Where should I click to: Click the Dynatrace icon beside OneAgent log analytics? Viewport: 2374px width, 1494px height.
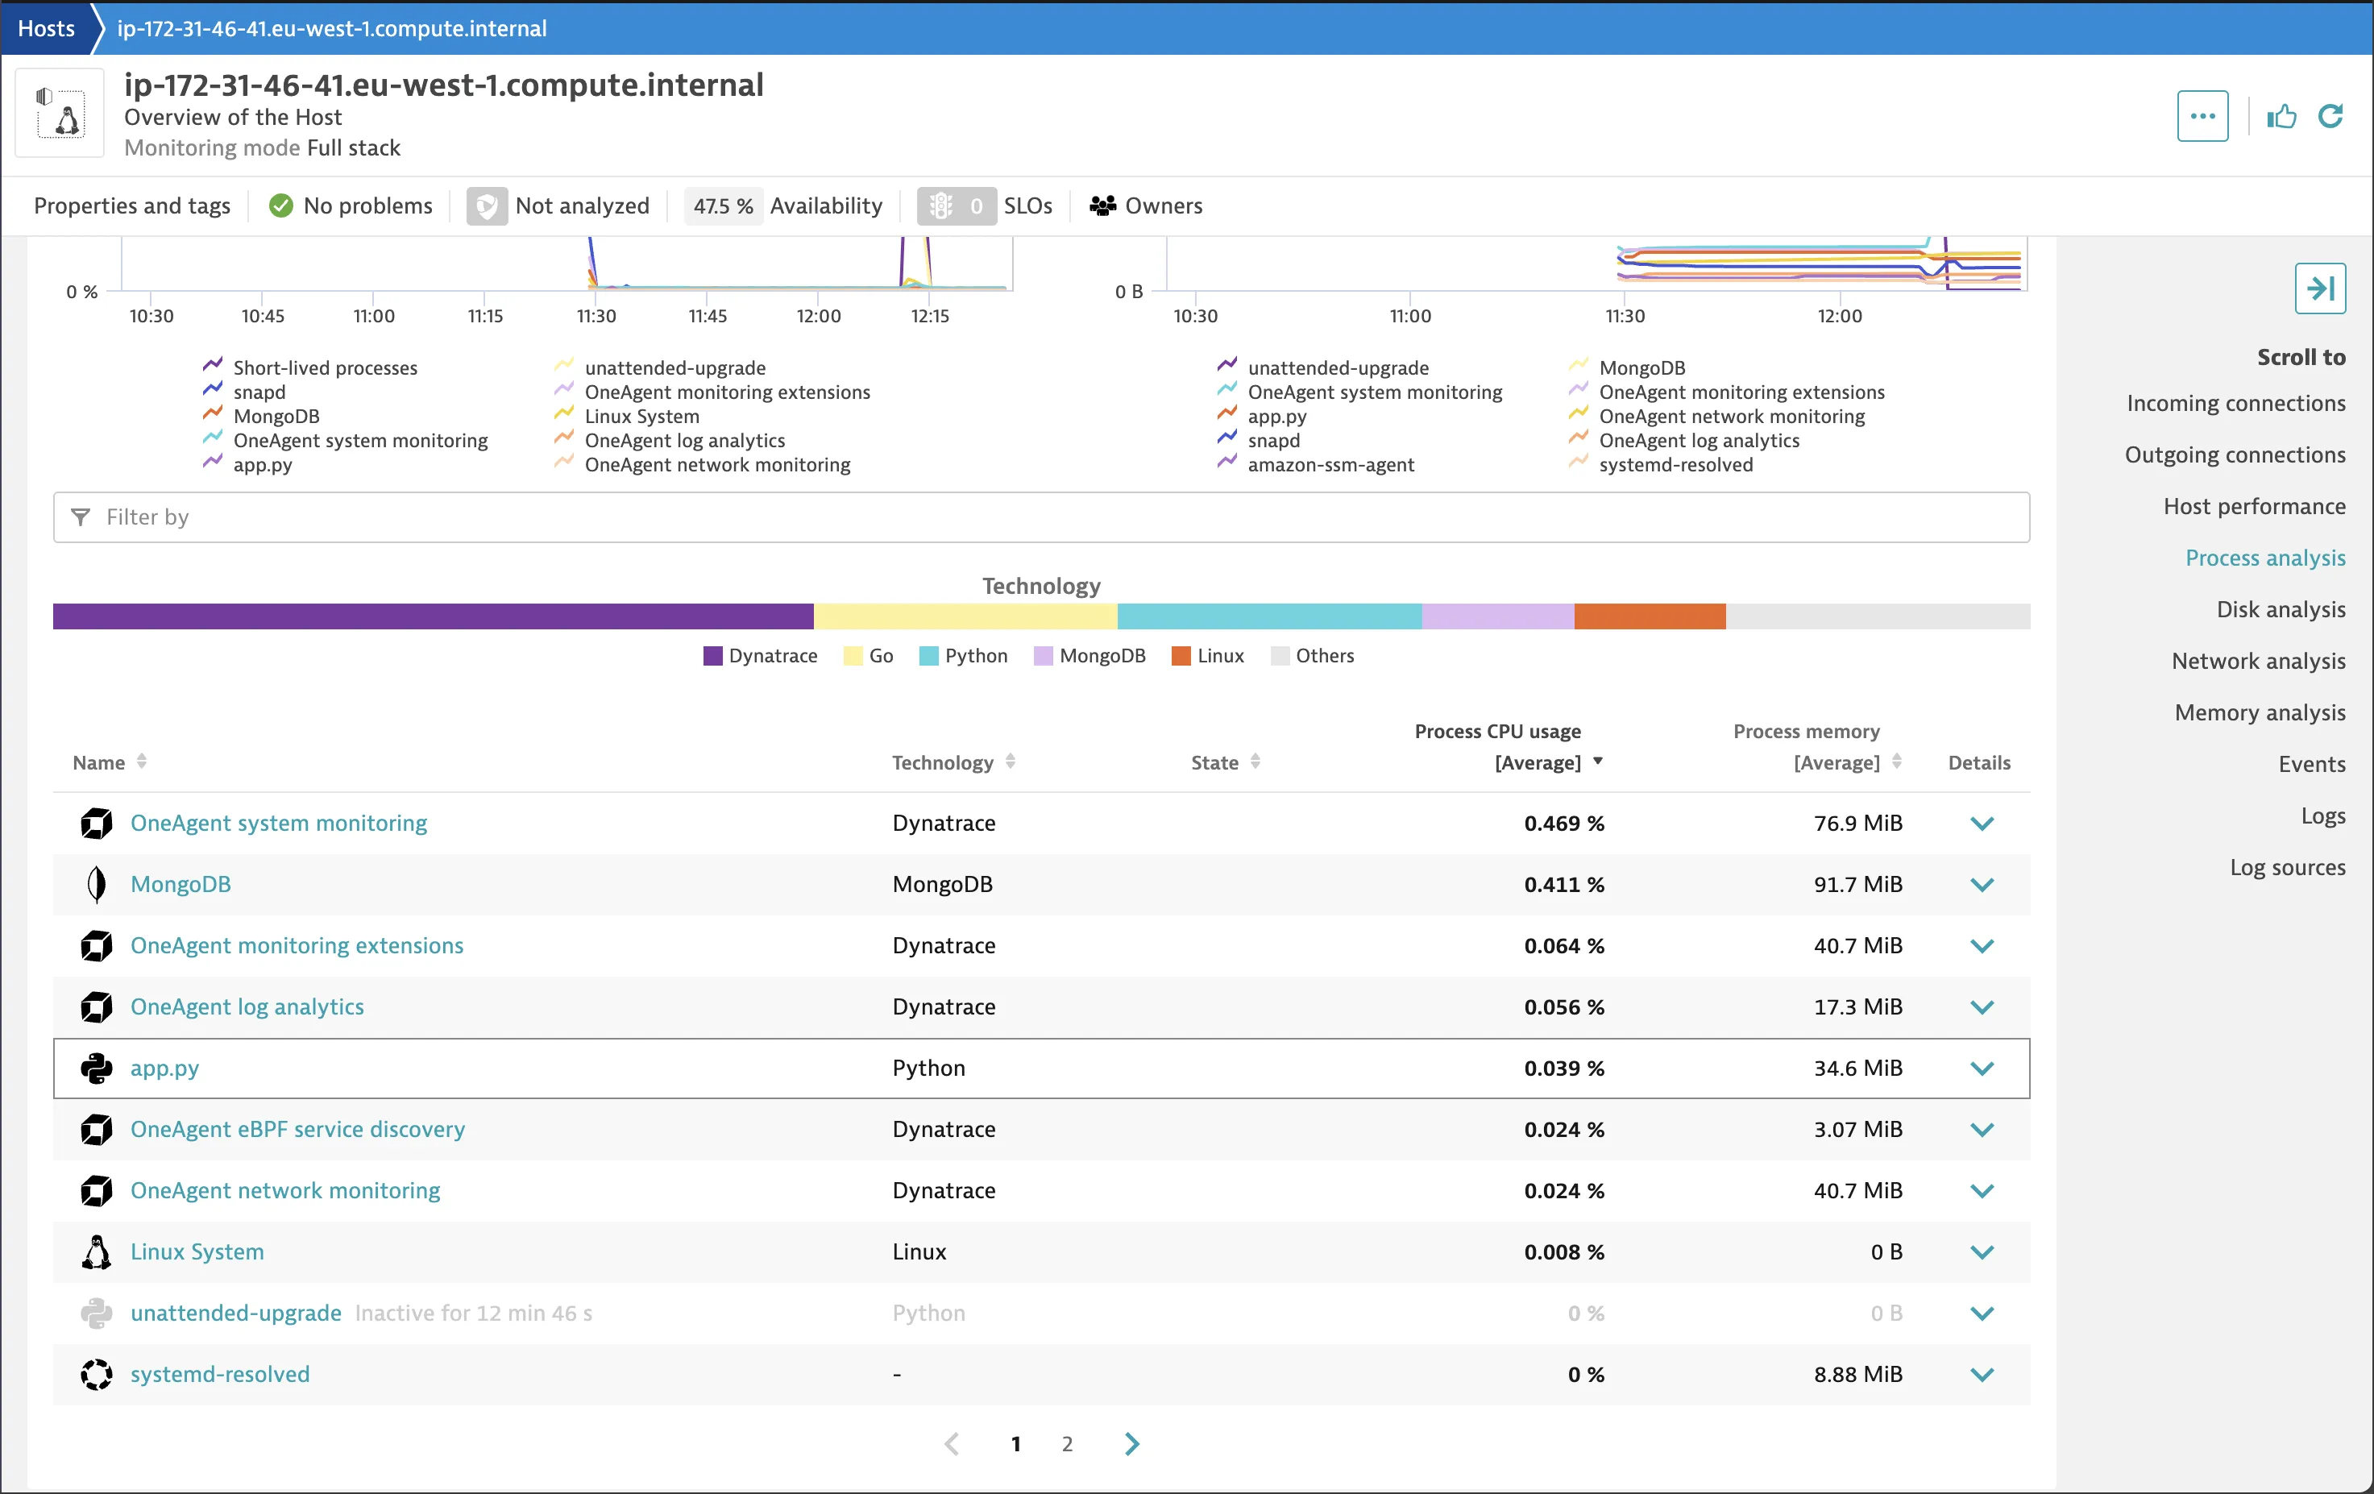point(96,1006)
